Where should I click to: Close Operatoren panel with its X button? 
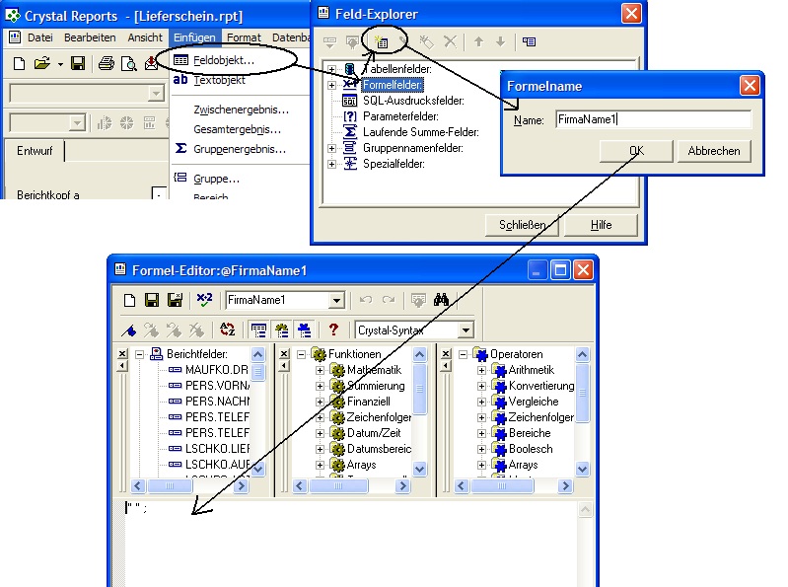[446, 354]
